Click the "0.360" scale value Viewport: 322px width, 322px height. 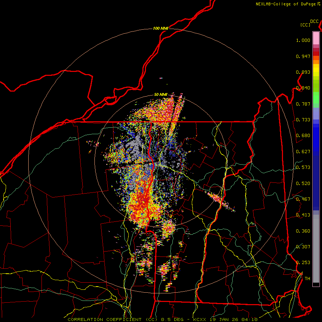(x=303, y=231)
